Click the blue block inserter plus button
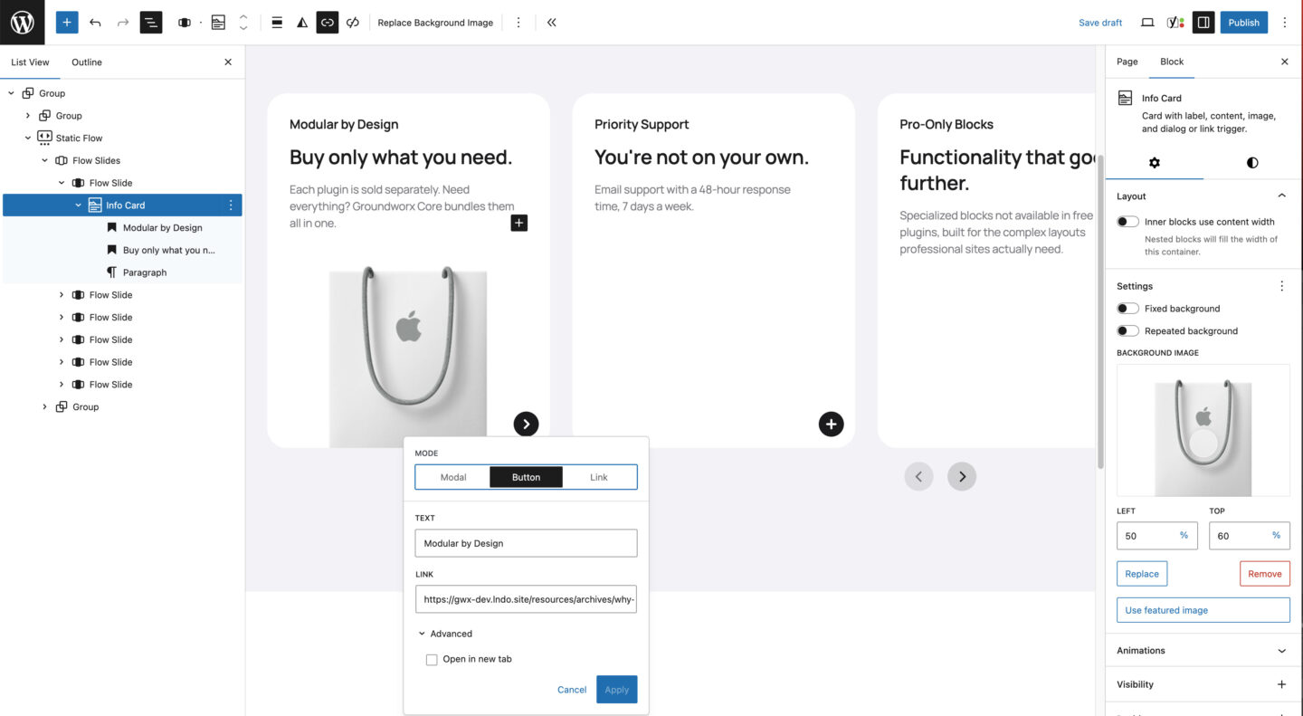This screenshot has height=716, width=1303. pyautogui.click(x=67, y=23)
